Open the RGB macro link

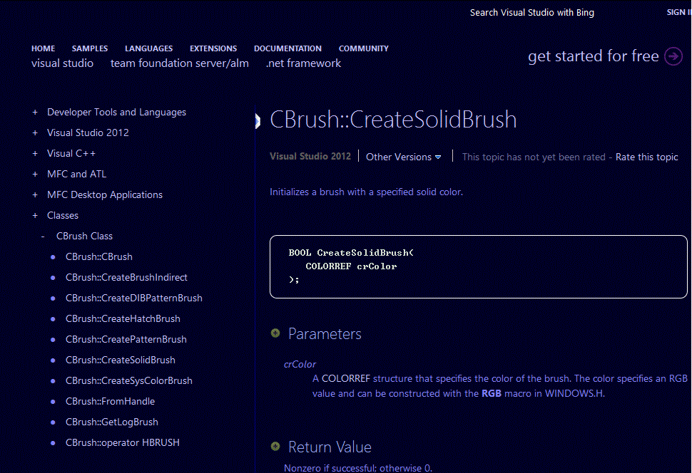[x=492, y=393]
